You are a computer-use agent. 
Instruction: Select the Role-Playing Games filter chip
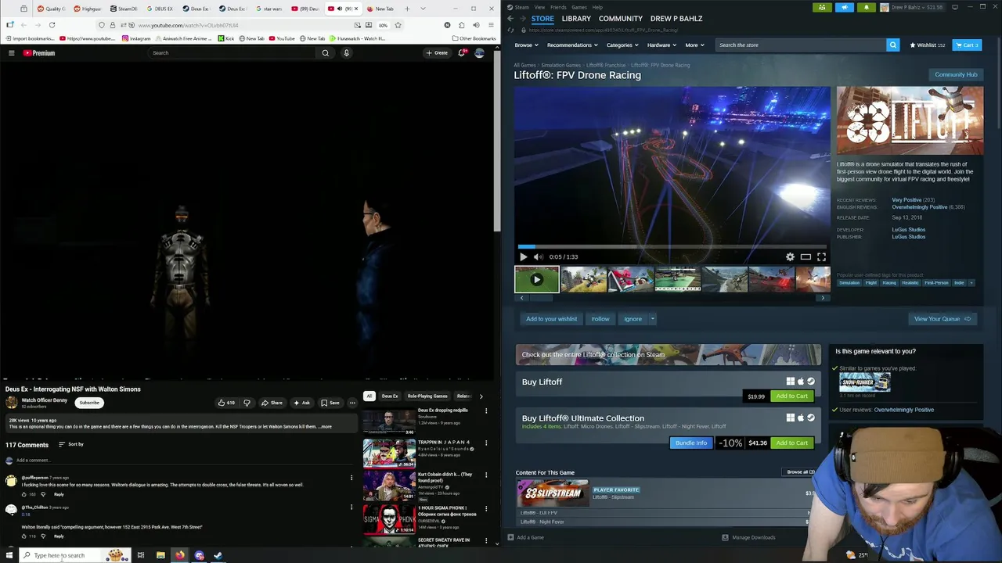point(427,396)
